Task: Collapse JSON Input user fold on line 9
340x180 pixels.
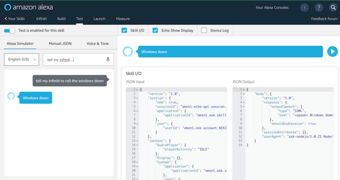Action: click(137, 124)
